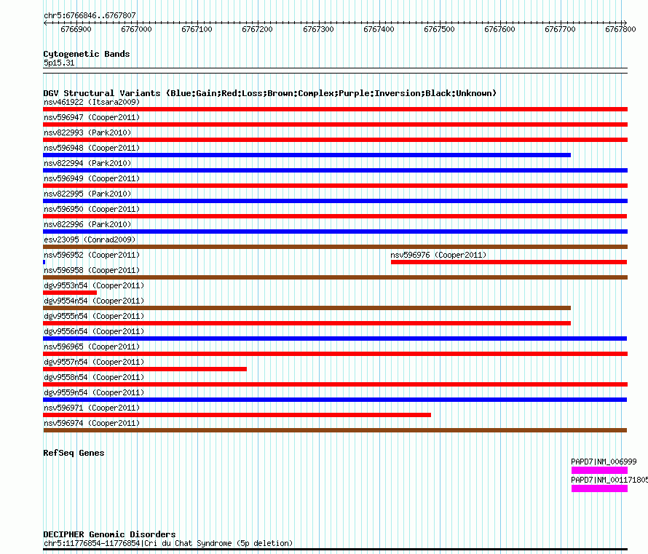Click ruler position 6767400
648x554 pixels.
pos(379,29)
